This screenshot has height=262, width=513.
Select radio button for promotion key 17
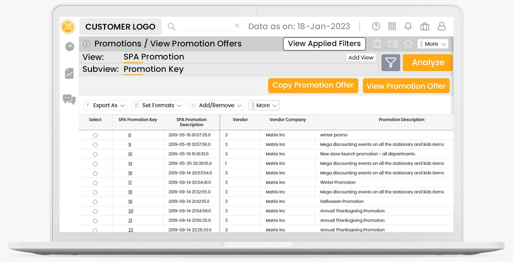coord(95,183)
